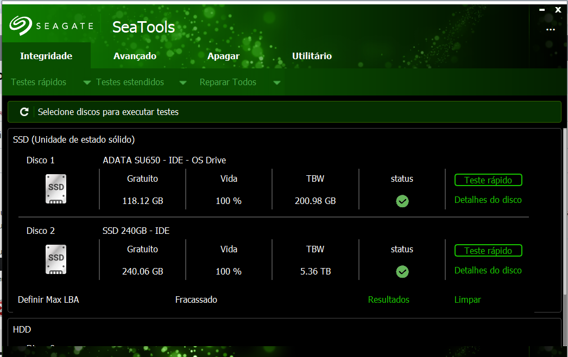Open the Apagar tab
Screen dimensions: 568x357
(x=223, y=56)
